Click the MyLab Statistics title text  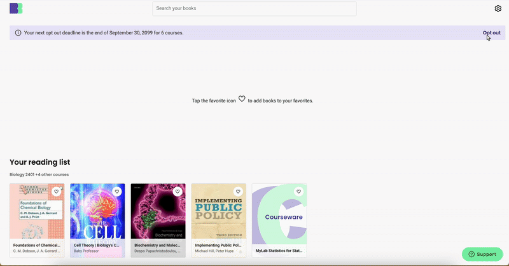(x=280, y=251)
